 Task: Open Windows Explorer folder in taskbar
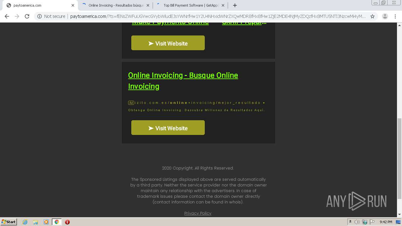point(35,222)
